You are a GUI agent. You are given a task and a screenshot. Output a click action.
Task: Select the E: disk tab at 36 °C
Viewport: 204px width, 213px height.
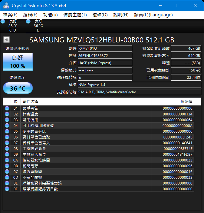(38, 26)
